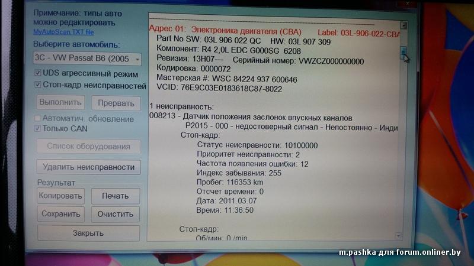474x266 pixels.
Task: Click scrollbar up arrow in results pane
Action: pos(403,25)
